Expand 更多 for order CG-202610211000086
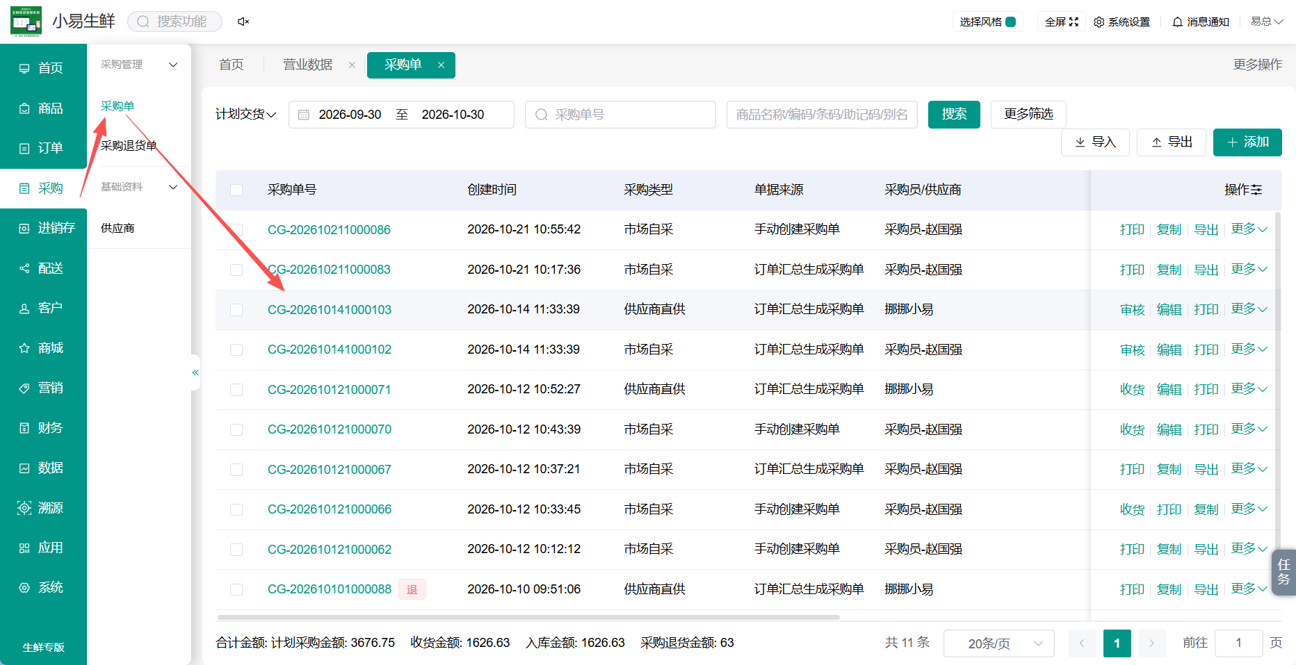This screenshot has width=1296, height=665. (1249, 229)
